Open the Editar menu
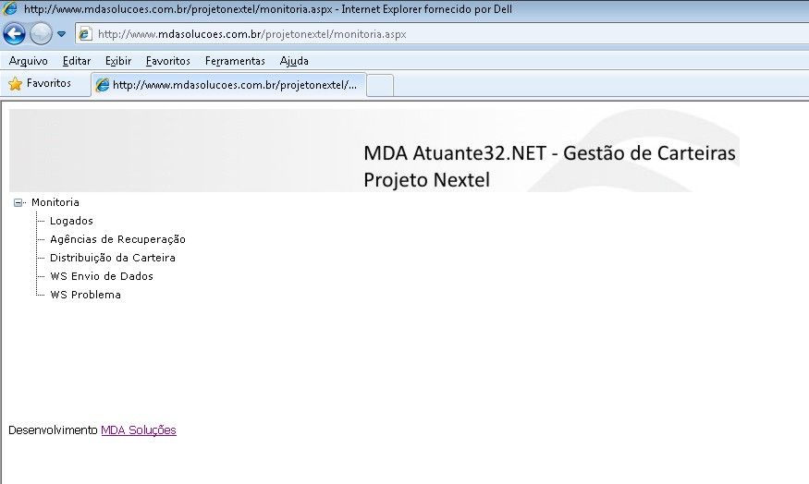Viewport: 809px width, 484px height. tap(77, 61)
